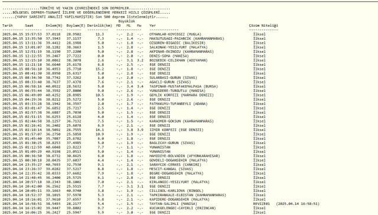Select 'AGACLI-GURUN (SIVAS)' location text
The width and height of the screenshot is (378, 215).
pos(170,82)
